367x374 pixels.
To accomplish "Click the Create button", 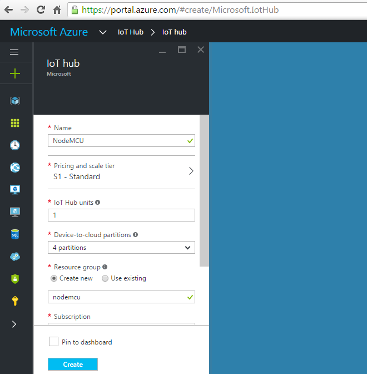I will point(73,364).
